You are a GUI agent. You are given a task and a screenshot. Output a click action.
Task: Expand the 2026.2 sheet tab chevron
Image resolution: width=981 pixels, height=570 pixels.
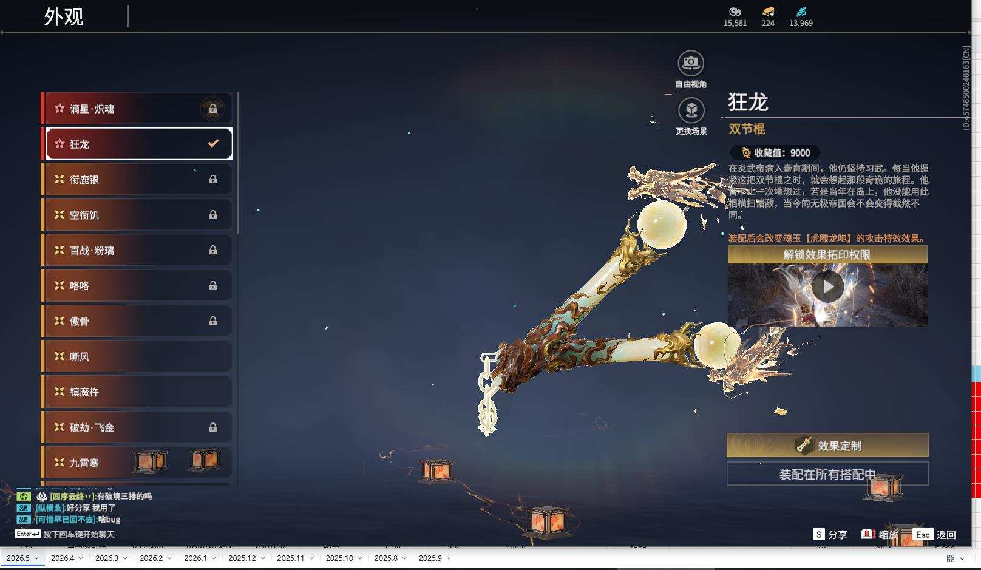pyautogui.click(x=169, y=558)
